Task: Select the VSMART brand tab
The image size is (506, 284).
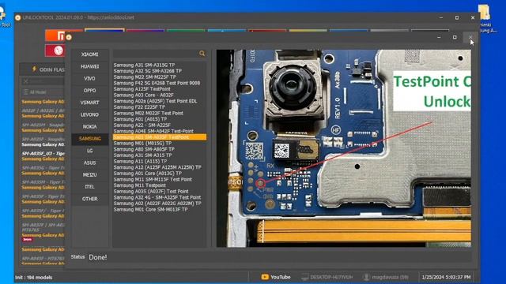Action: point(89,103)
